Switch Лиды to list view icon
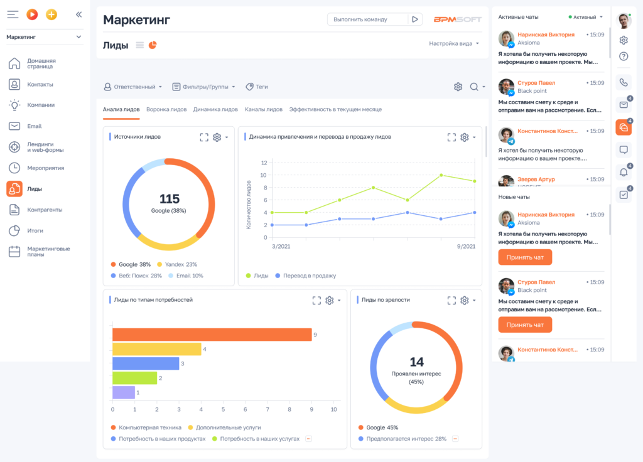The image size is (643, 462). pos(140,45)
